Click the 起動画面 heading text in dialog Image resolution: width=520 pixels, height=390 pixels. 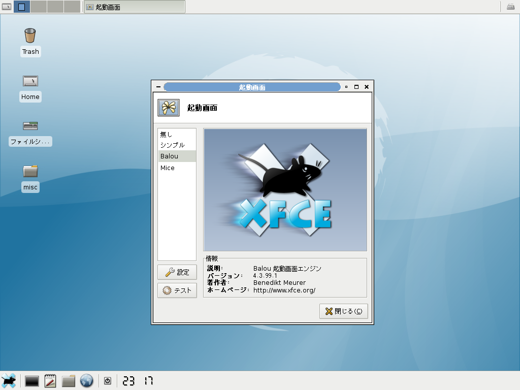point(202,108)
